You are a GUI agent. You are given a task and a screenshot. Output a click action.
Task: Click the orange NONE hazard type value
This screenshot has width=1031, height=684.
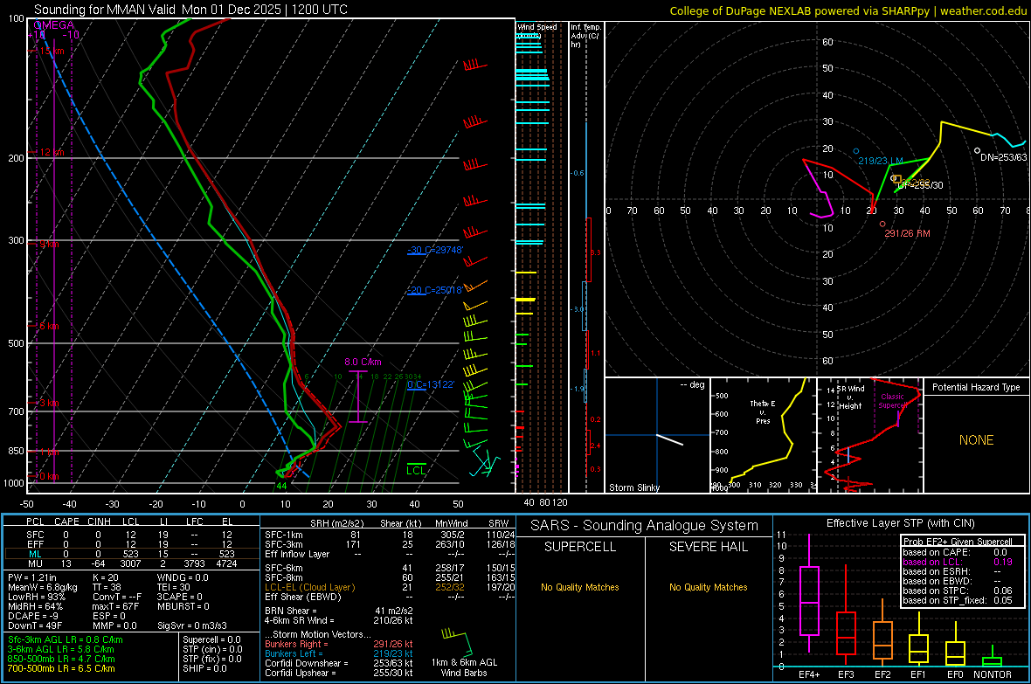pyautogui.click(x=977, y=440)
